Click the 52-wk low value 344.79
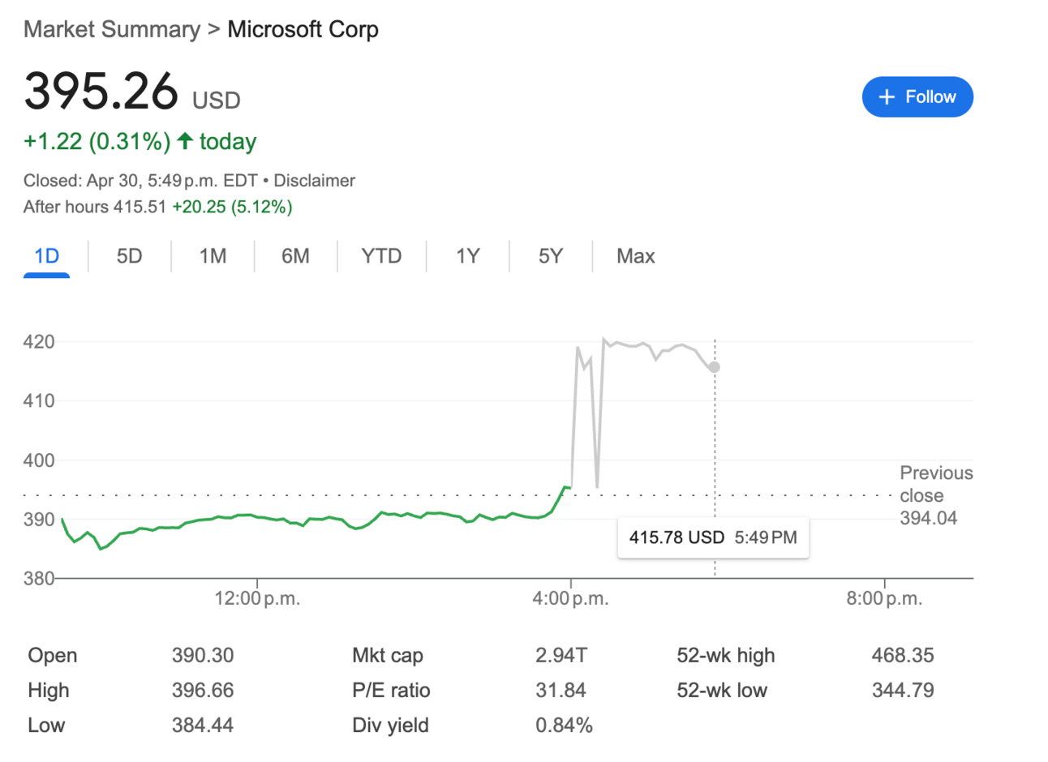Viewport: 1048px width, 762px height. pos(903,690)
